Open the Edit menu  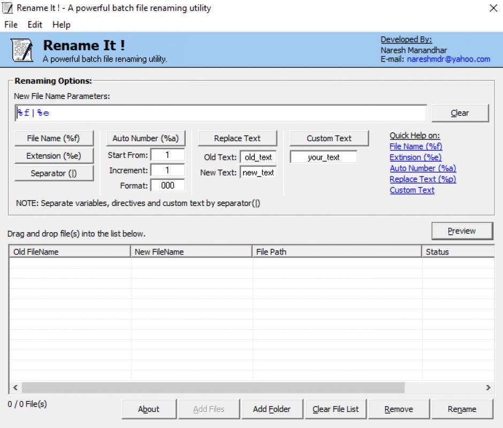pos(35,25)
